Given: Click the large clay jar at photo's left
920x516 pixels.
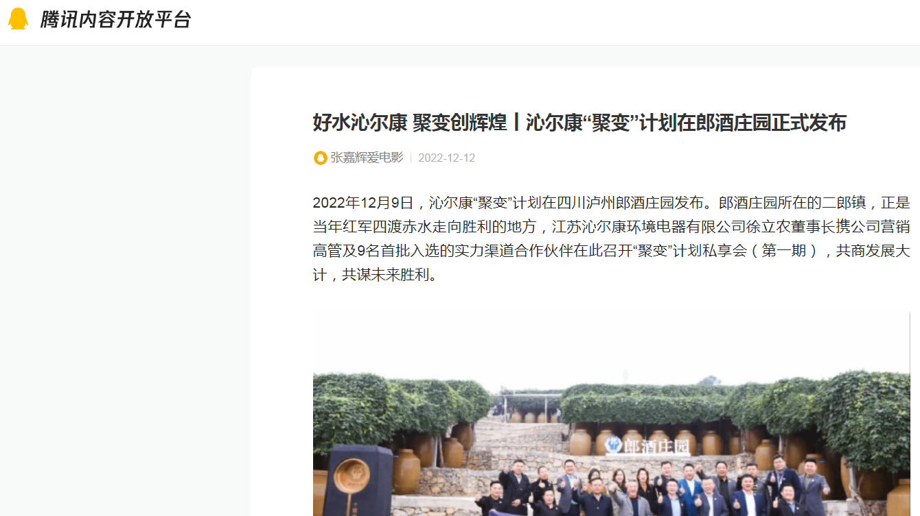Looking at the screenshot, I should coord(406,471).
